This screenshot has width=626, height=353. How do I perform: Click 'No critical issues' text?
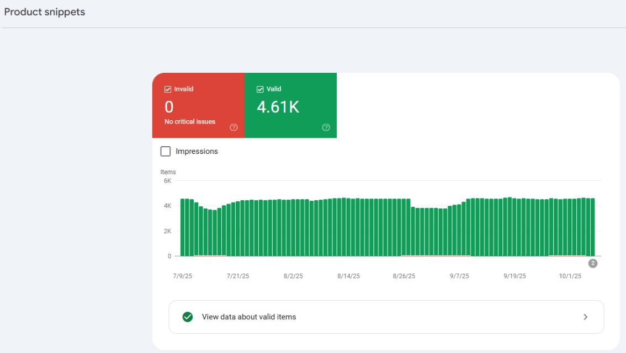[190, 122]
